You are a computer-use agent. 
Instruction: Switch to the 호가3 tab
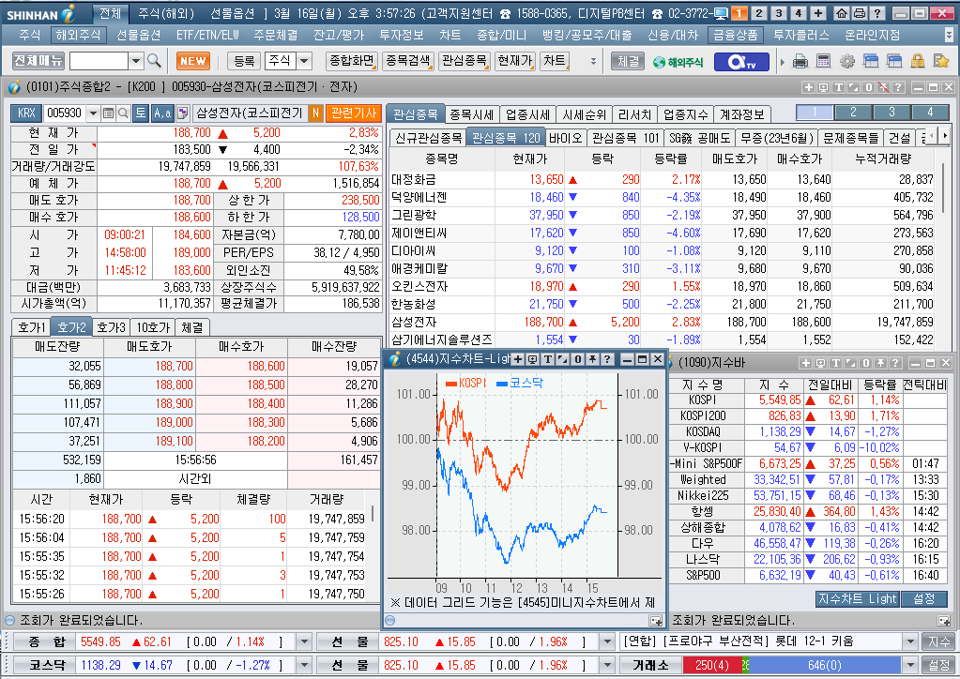tap(111, 327)
